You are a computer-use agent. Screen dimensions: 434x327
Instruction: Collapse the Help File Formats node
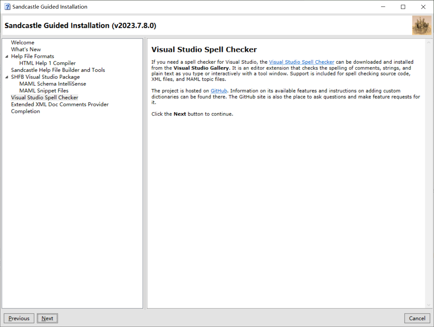[x=7, y=56]
